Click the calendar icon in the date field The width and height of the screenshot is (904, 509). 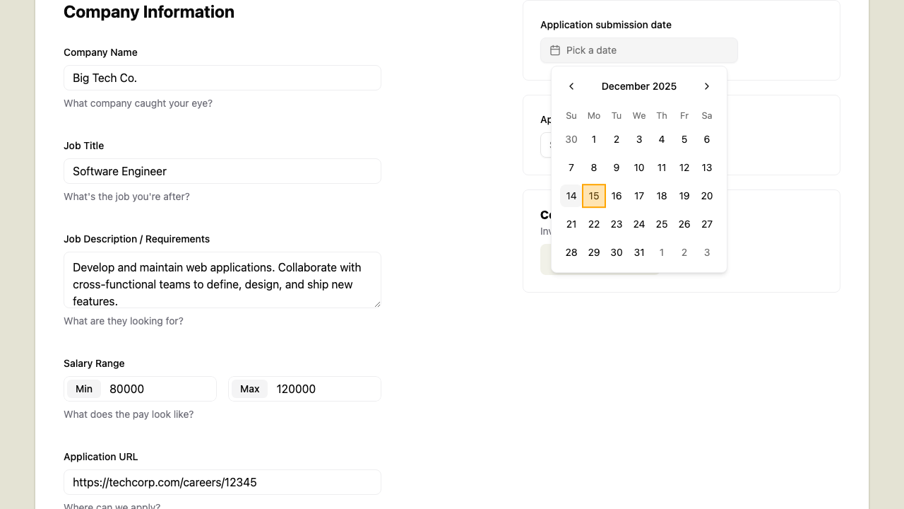tap(555, 50)
